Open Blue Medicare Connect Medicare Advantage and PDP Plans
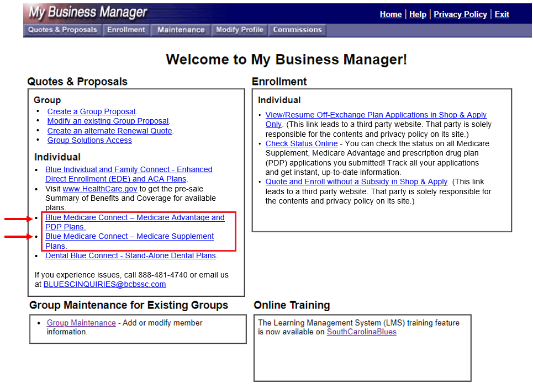533x384 pixels. (135, 217)
